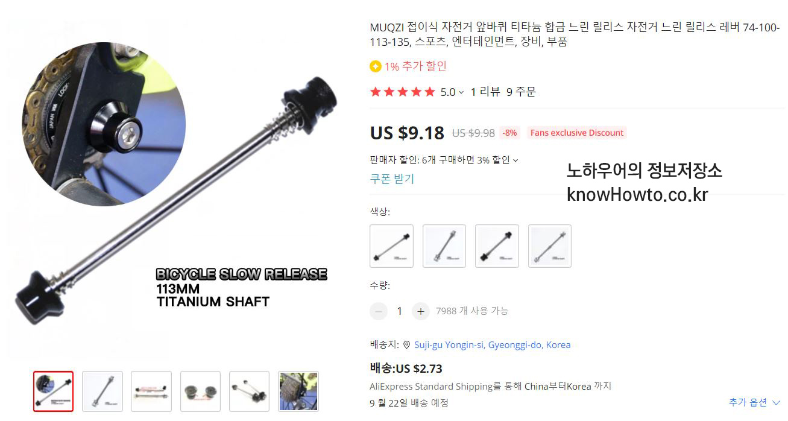Viewport: 788px width, 421px height.
Task: Click the gold coin discount icon
Action: tap(376, 66)
